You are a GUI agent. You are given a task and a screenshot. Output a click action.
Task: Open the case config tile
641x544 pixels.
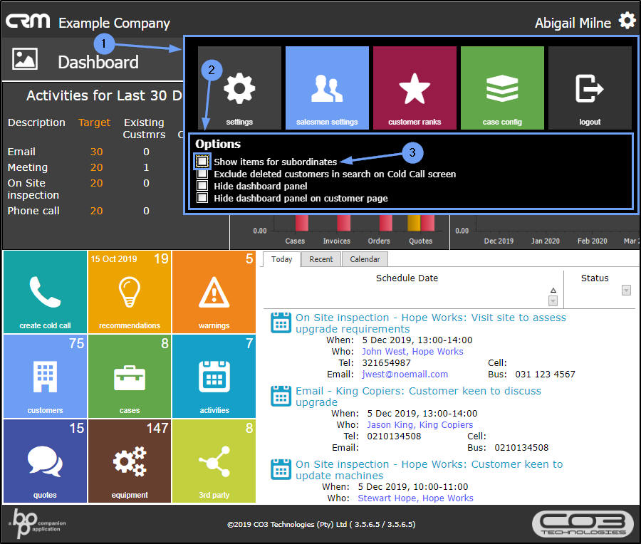502,88
